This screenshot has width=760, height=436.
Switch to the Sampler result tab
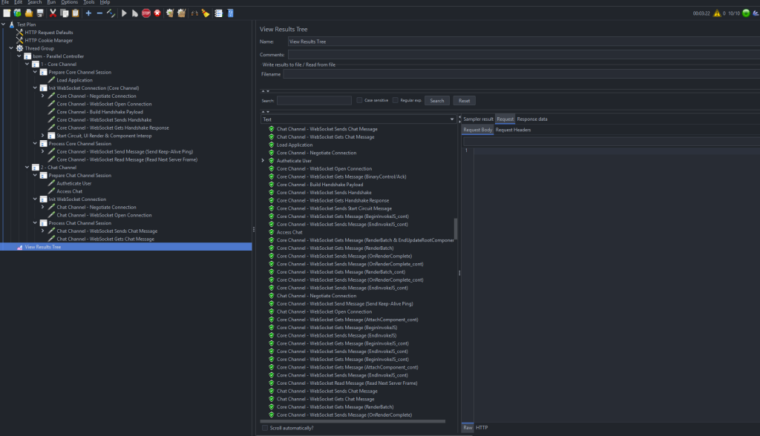click(478, 119)
